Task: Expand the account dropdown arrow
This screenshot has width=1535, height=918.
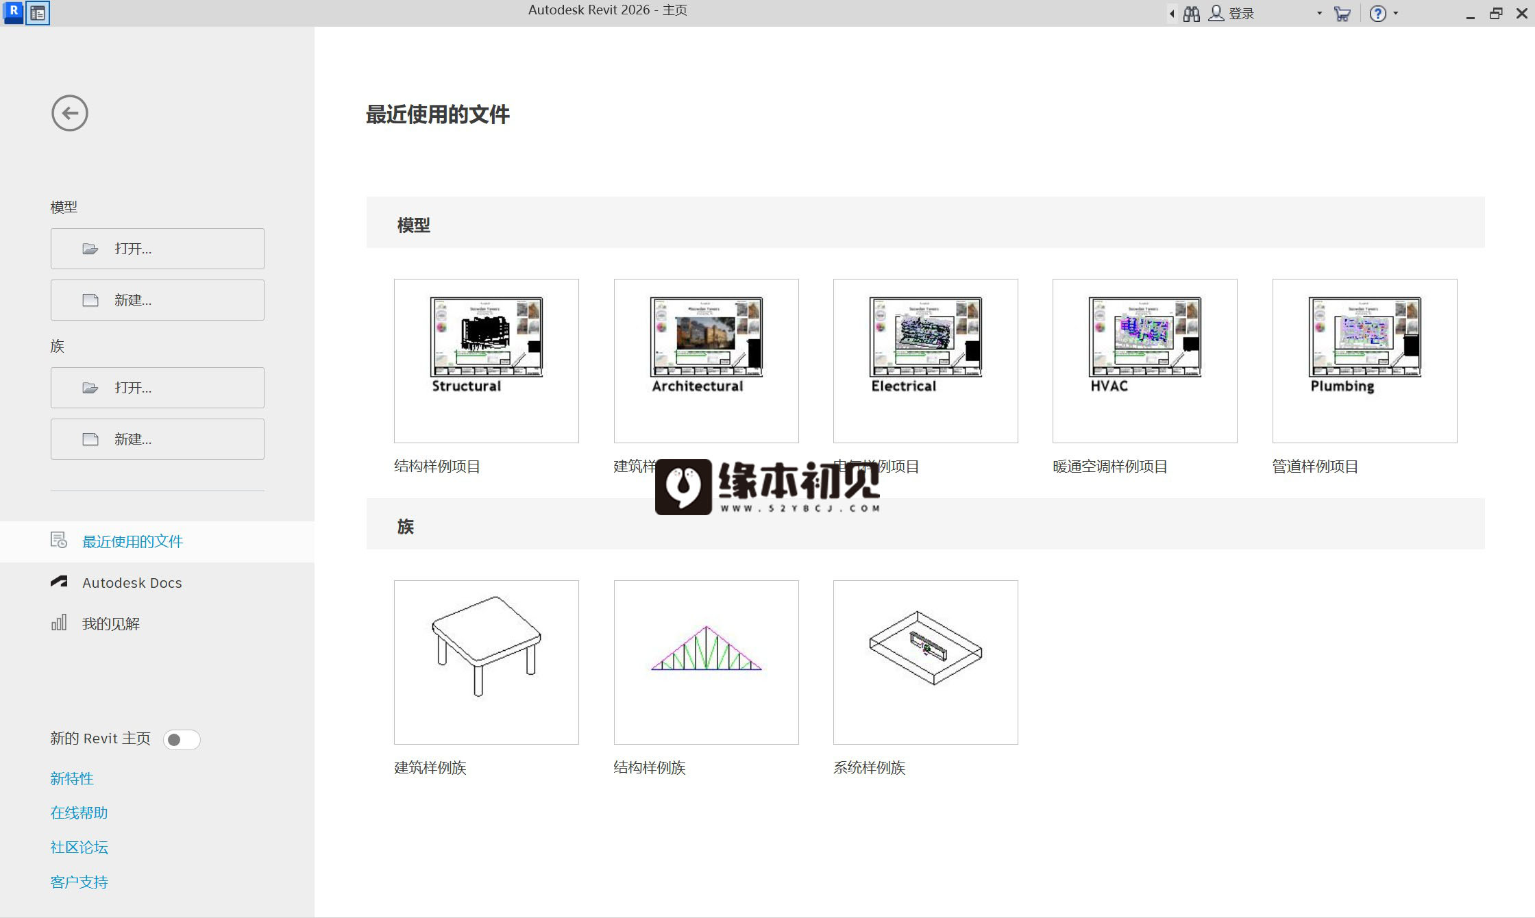Action: click(1319, 14)
